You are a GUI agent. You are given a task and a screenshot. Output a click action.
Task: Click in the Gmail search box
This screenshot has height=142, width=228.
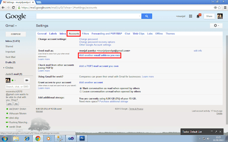tap(87, 16)
